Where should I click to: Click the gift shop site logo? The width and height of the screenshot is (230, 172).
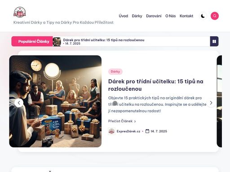point(20,12)
